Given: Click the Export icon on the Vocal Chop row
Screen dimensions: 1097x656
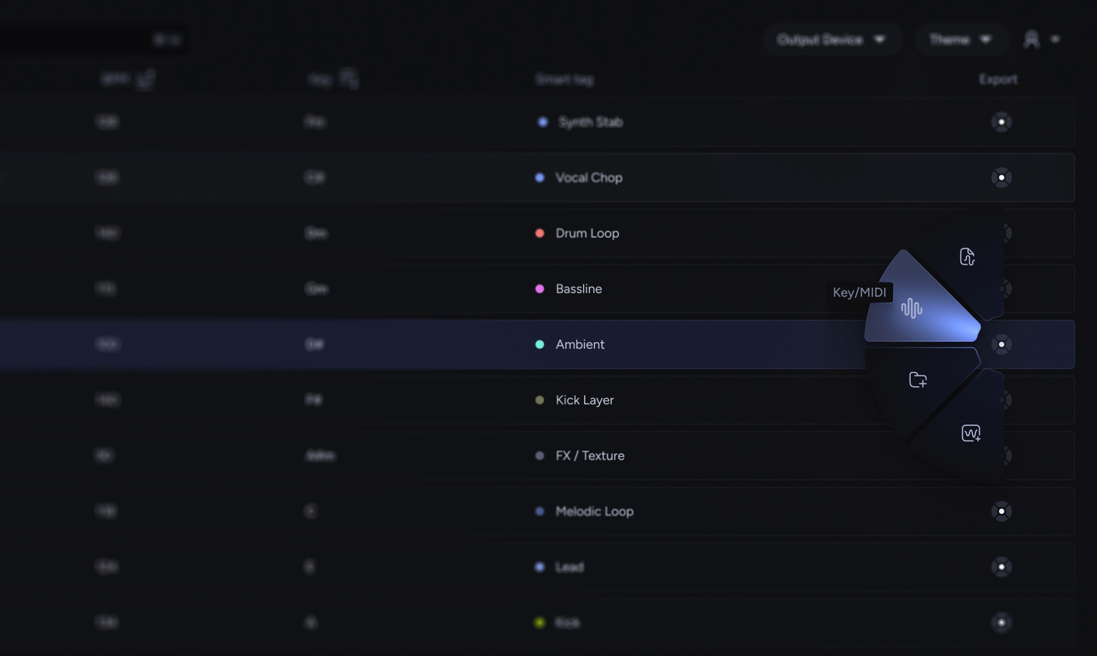Looking at the screenshot, I should [x=1001, y=177].
